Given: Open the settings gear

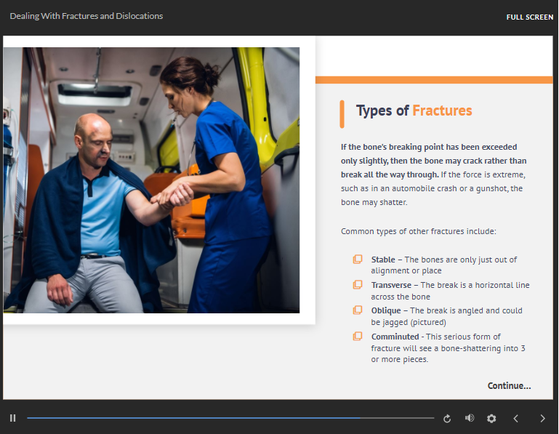Looking at the screenshot, I should tap(491, 418).
